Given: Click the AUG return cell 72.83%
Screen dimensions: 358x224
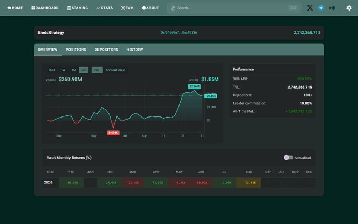Looking at the screenshot, I should (x=249, y=183).
